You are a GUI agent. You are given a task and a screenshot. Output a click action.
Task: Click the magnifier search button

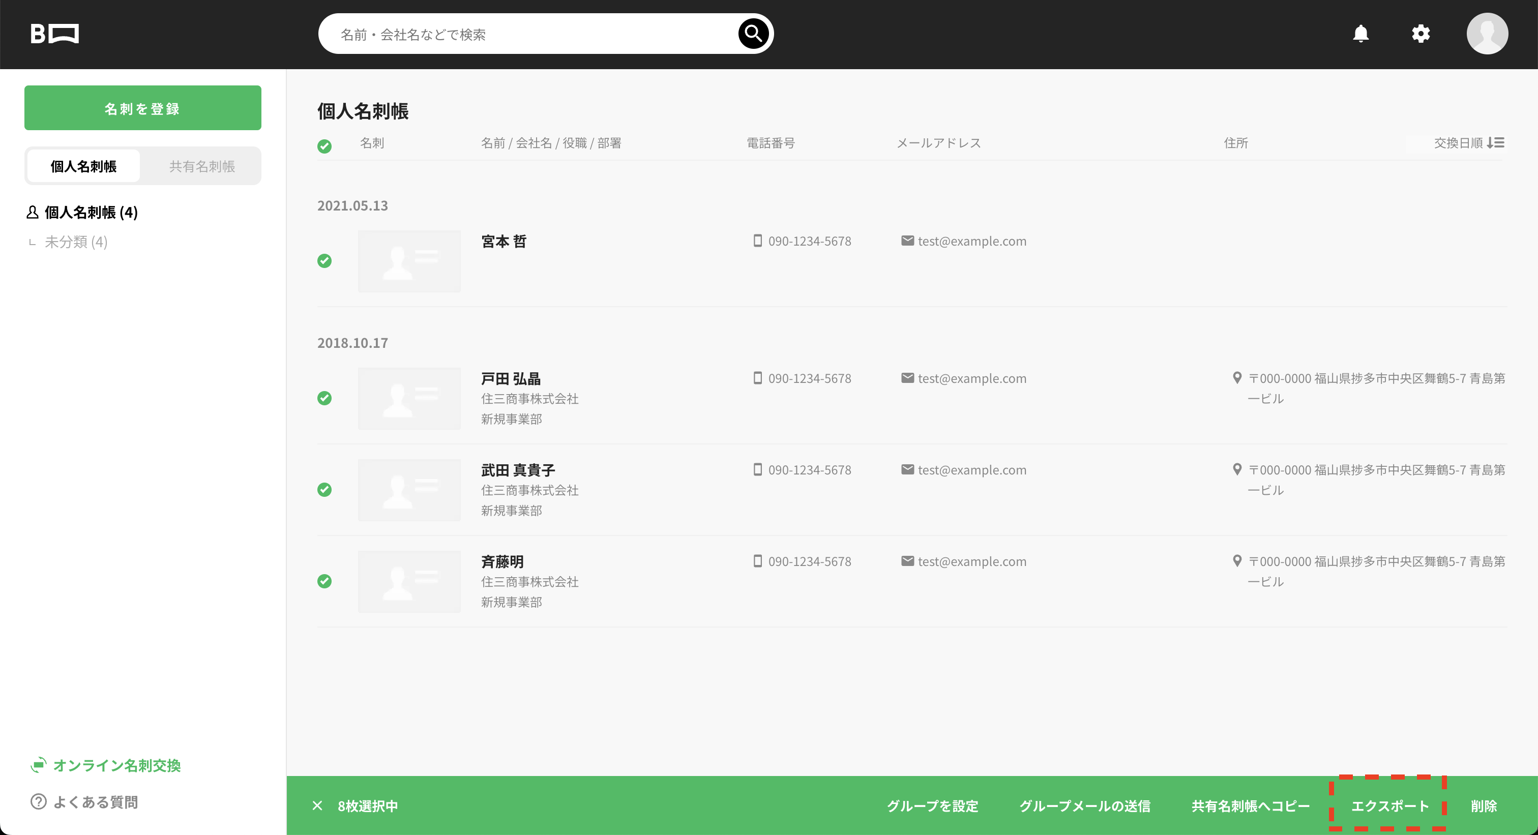[753, 34]
